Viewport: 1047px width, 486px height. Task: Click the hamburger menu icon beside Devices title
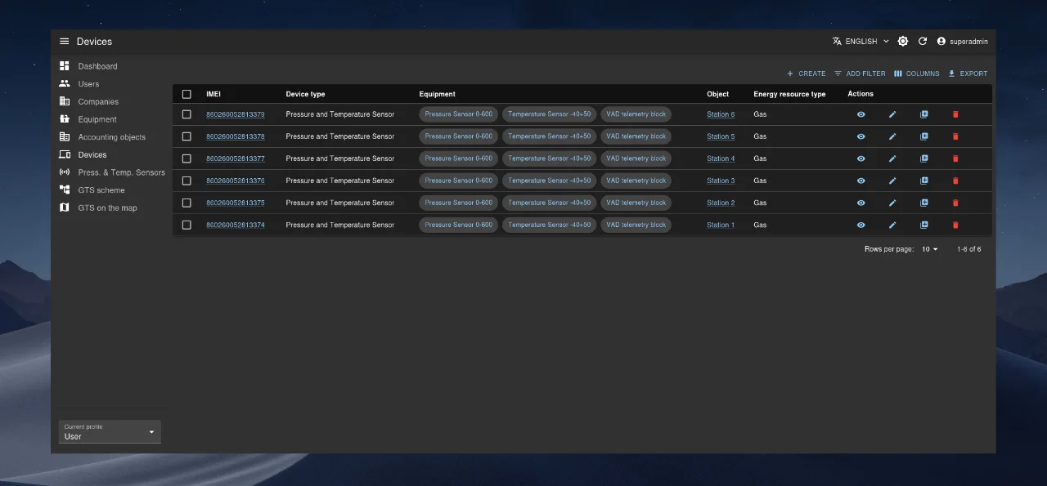point(65,42)
